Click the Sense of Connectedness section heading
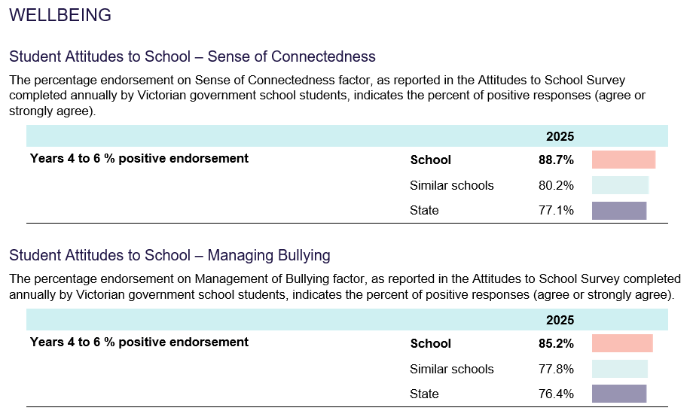The image size is (693, 420). coord(192,56)
